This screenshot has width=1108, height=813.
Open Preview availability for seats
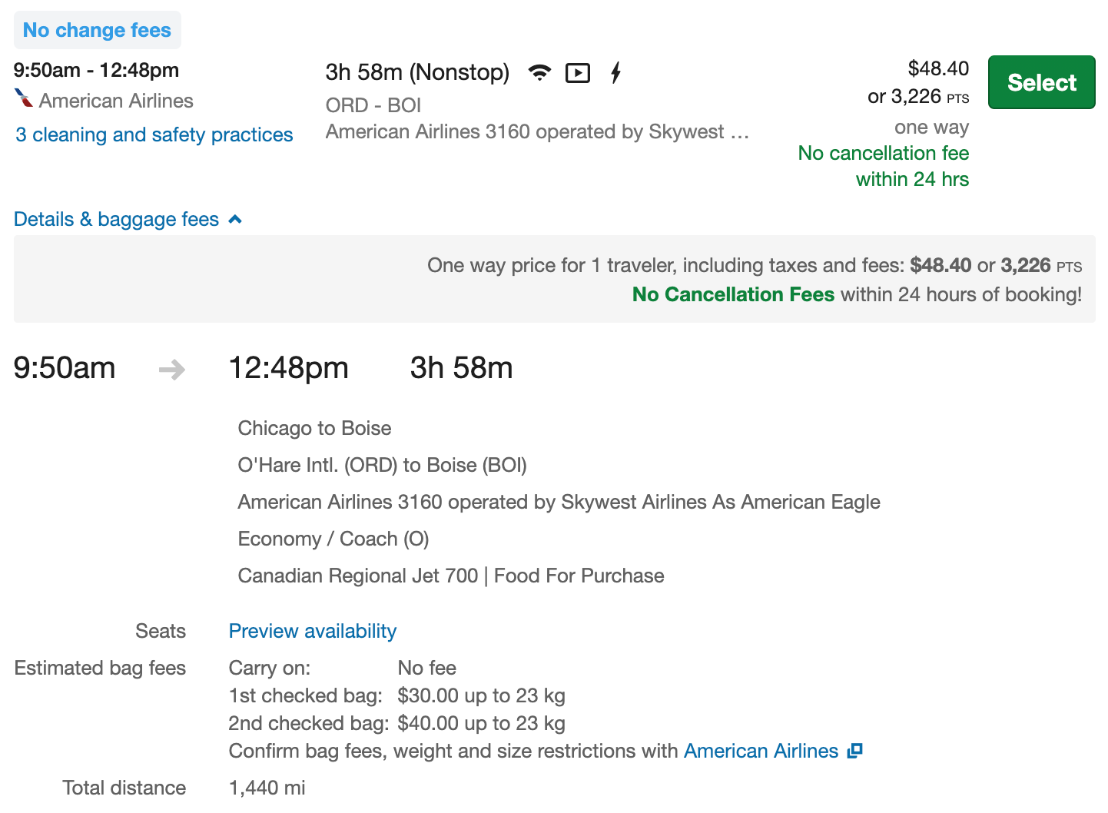313,631
